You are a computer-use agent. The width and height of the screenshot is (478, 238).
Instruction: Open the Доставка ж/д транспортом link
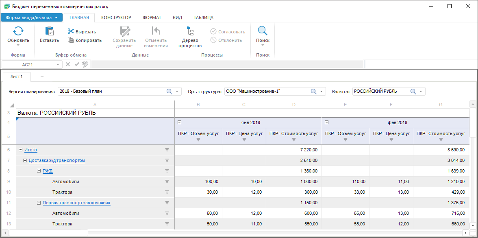(x=56, y=161)
